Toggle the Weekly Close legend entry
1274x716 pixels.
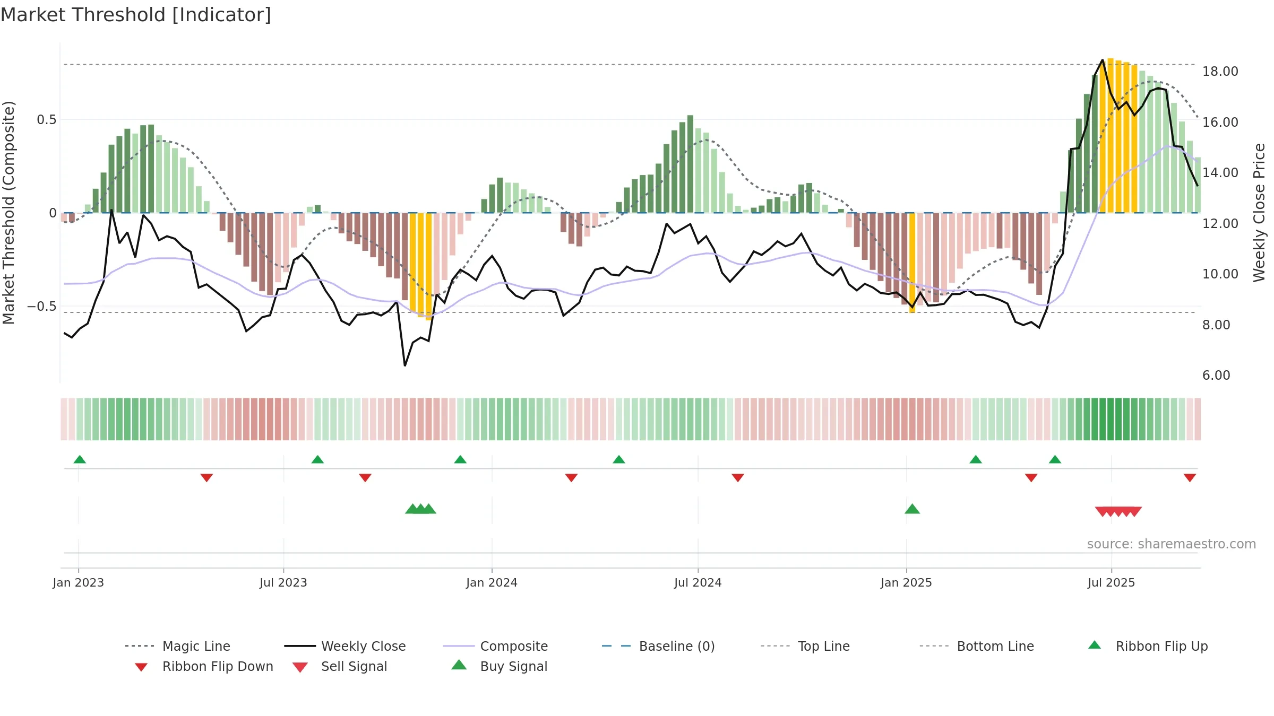click(345, 646)
